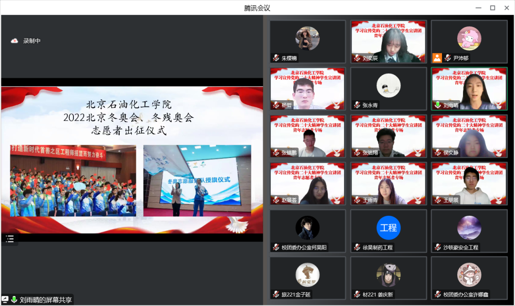
Task: Click the muted mic icon for 校团委办公室何昊阳
Action: point(276,247)
